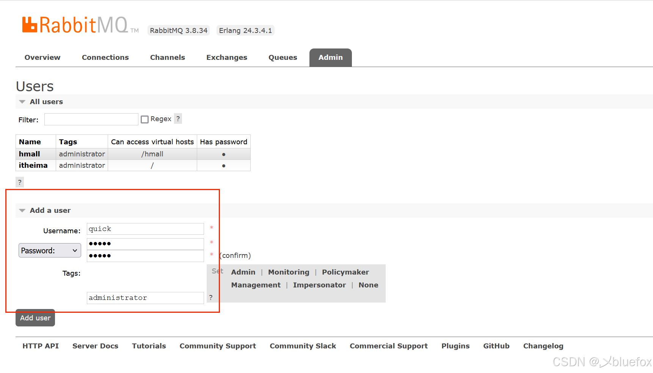Sort users by Name column header
The width and height of the screenshot is (653, 373).
click(30, 142)
